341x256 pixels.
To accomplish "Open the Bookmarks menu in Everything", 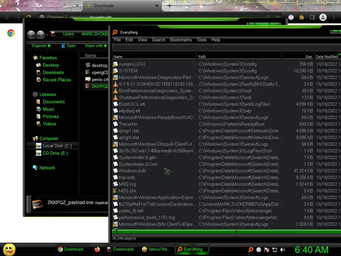I will pyautogui.click(x=181, y=40).
